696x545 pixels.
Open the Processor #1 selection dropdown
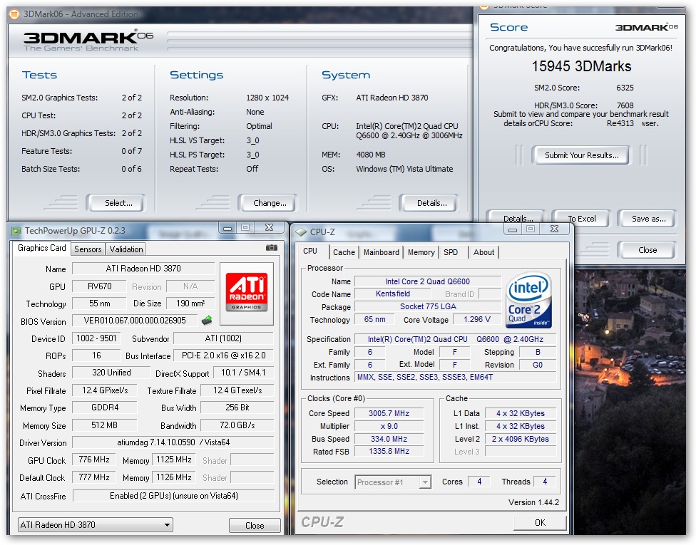pyautogui.click(x=393, y=482)
